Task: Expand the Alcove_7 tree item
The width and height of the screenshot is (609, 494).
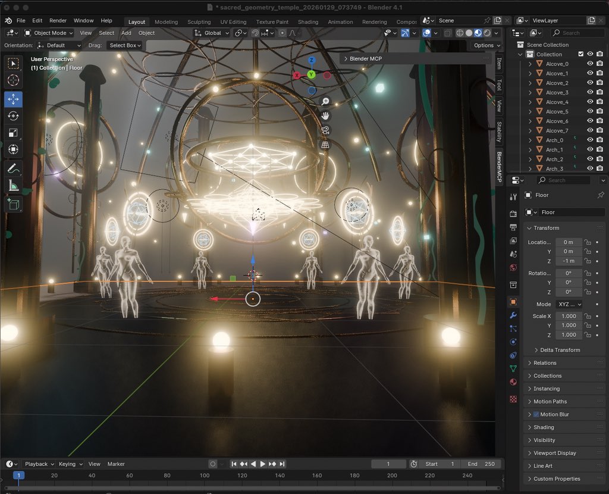Action: point(530,130)
